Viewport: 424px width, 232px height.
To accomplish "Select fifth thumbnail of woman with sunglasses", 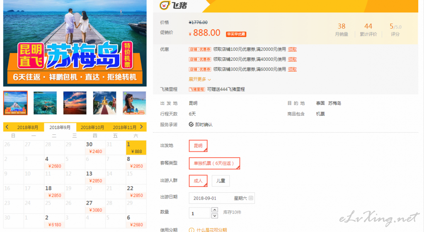I will tap(134, 103).
